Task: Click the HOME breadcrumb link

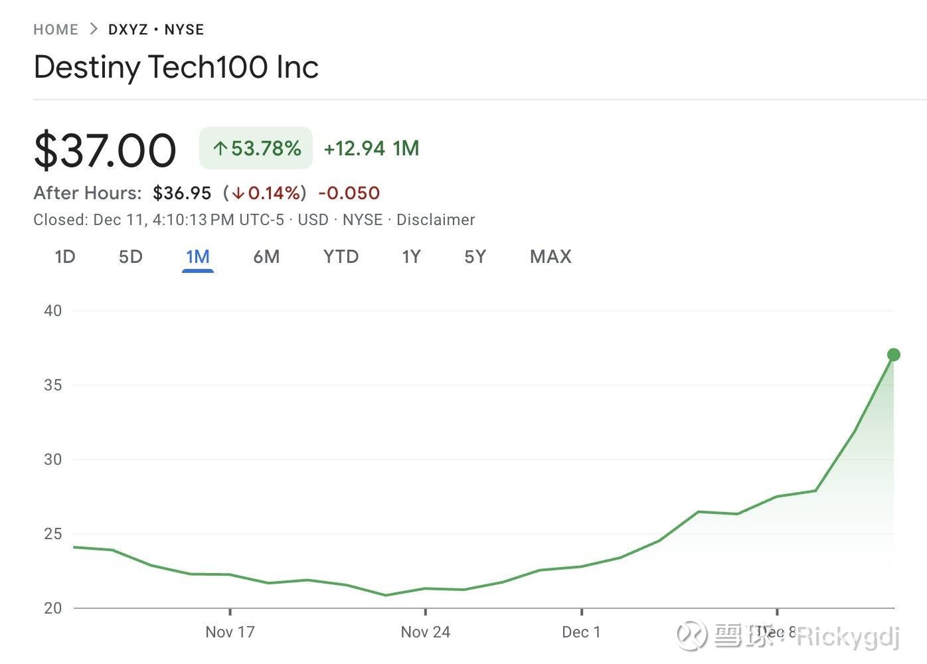Action: [x=56, y=29]
